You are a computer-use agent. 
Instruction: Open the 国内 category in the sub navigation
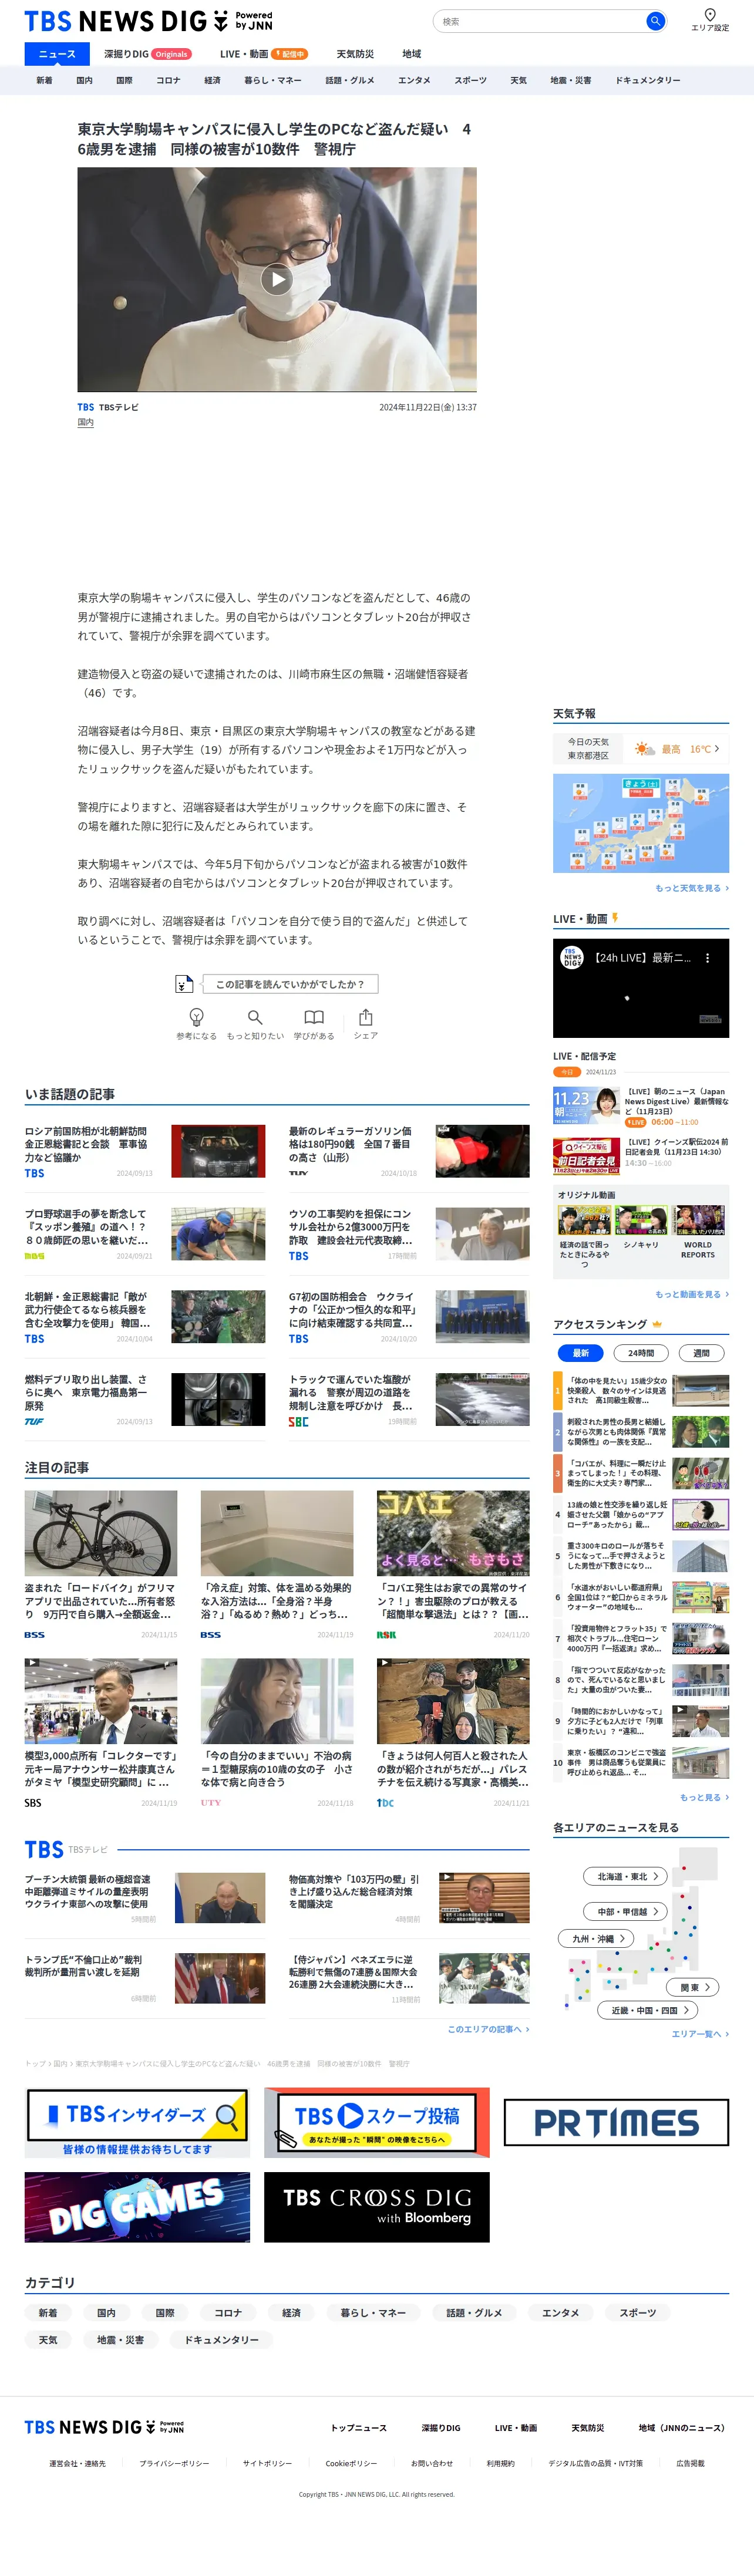point(85,80)
